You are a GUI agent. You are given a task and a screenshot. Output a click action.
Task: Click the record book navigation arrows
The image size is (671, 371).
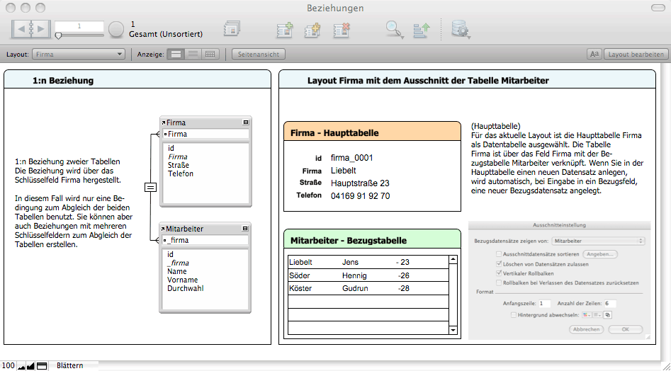[x=31, y=29]
